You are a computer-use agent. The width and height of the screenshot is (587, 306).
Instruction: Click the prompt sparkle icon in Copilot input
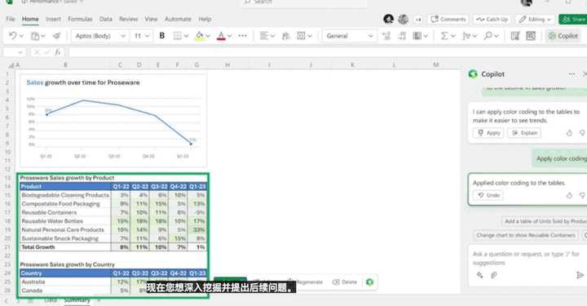click(x=479, y=275)
